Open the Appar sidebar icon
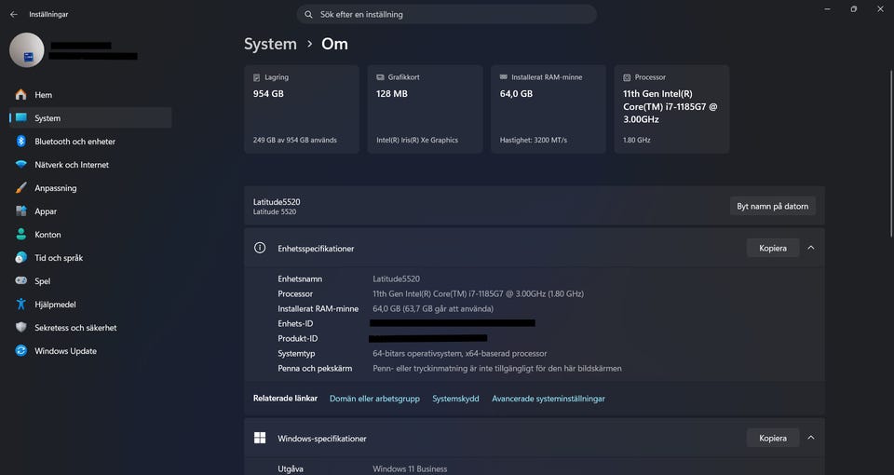This screenshot has width=894, height=475. click(x=20, y=211)
